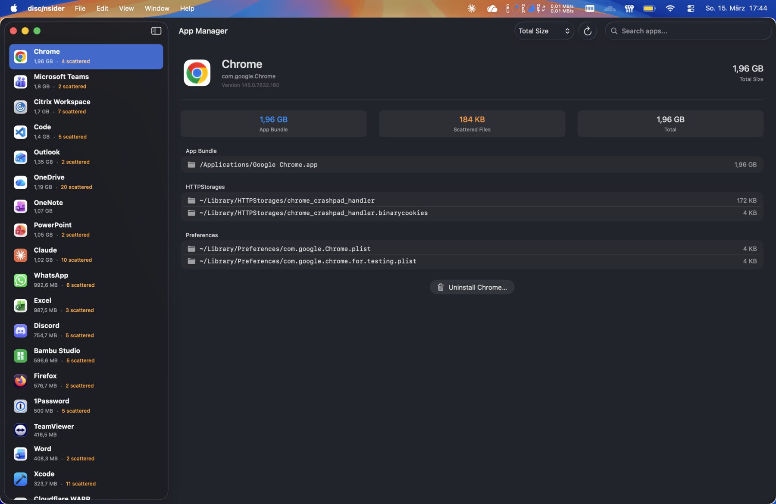Open the Wi-Fi status menu
This screenshot has width=776, height=504.
pos(670,8)
